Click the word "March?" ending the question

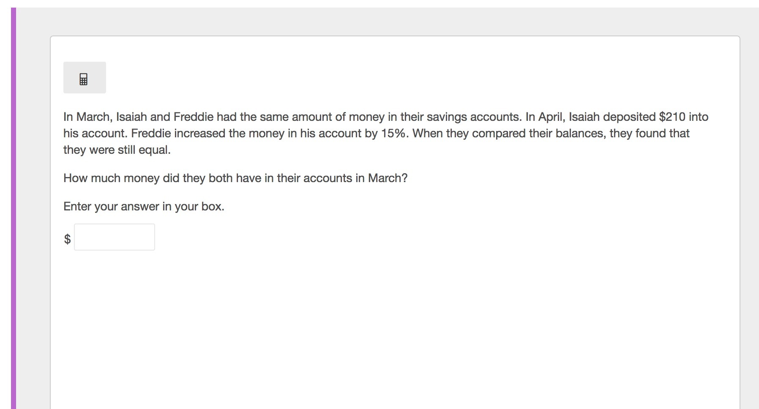click(x=388, y=178)
